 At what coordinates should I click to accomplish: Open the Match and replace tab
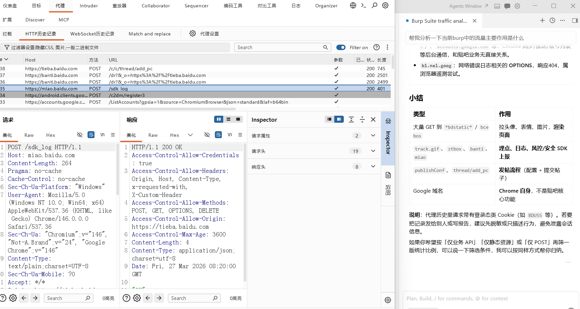[x=150, y=34]
